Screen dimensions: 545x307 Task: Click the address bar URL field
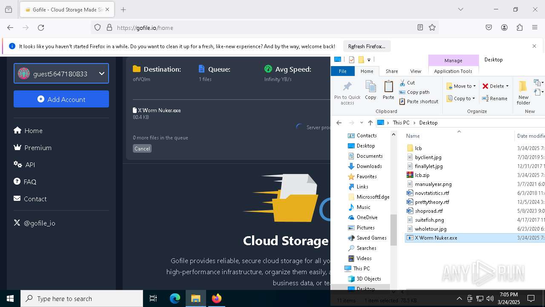pos(264,28)
